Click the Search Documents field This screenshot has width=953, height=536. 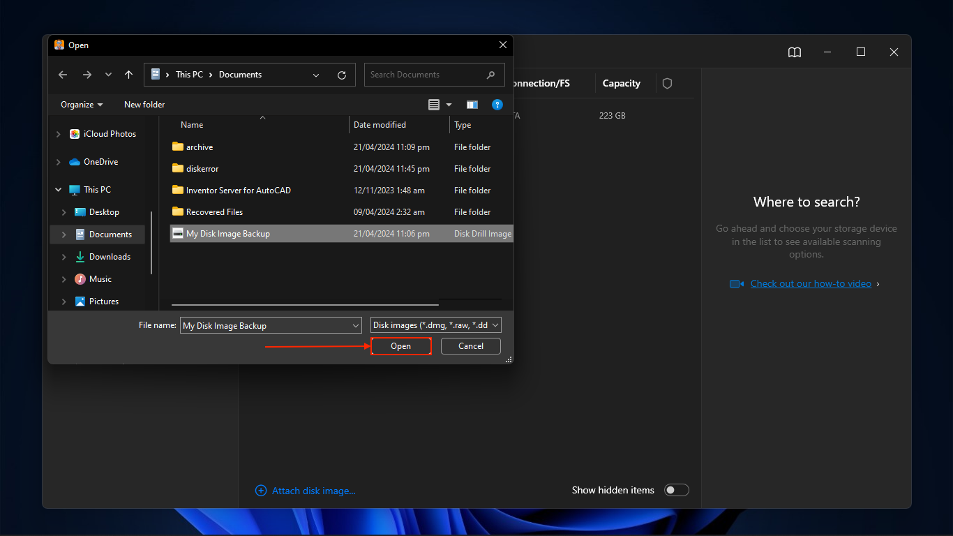(x=434, y=75)
